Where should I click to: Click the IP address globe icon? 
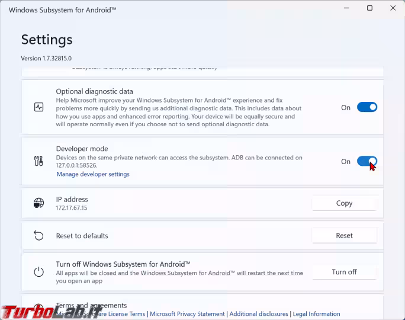pos(38,203)
